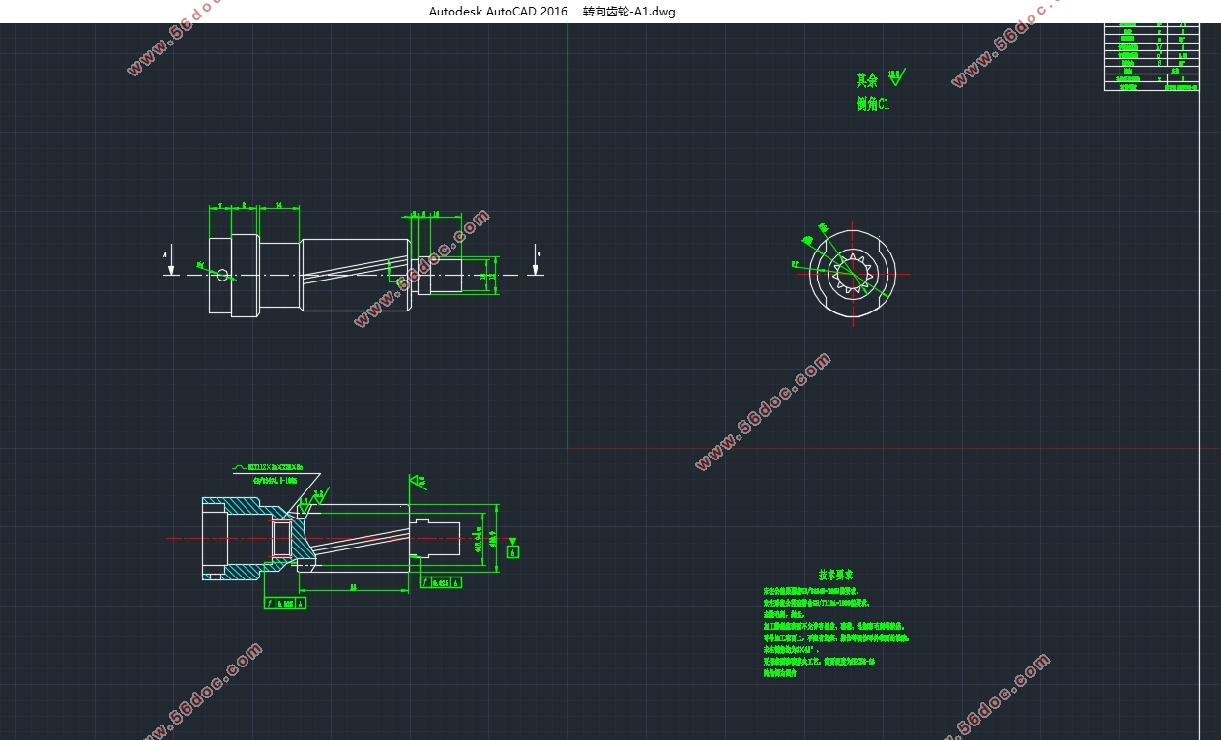The width and height of the screenshot is (1221, 740).
Task: Pick the roughness symbol above section view's right end
Action: click(418, 480)
